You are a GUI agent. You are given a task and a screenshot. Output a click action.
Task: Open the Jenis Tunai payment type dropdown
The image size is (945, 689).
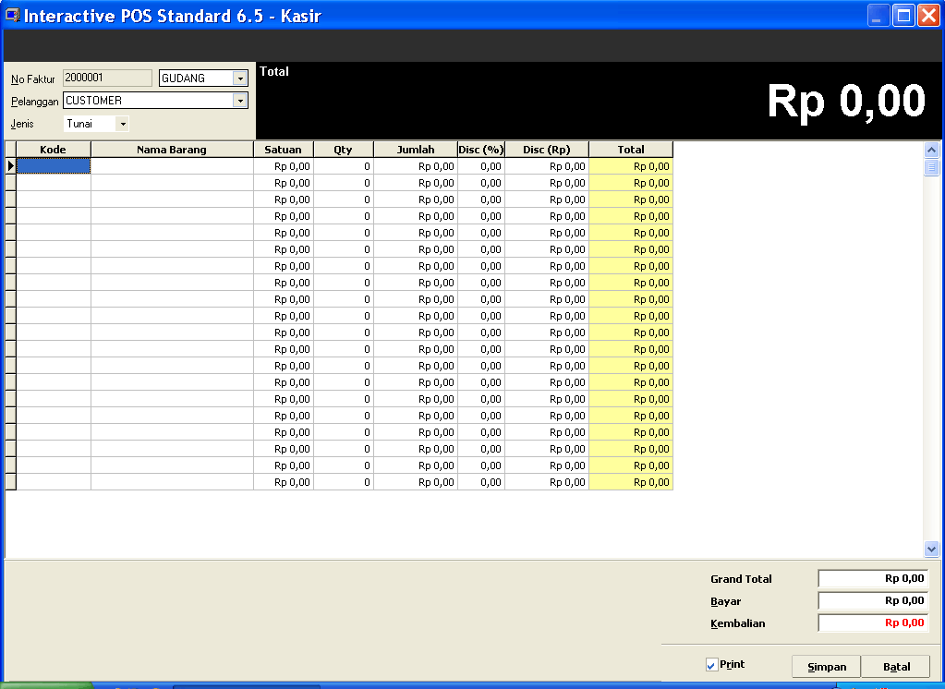pyautogui.click(x=122, y=124)
